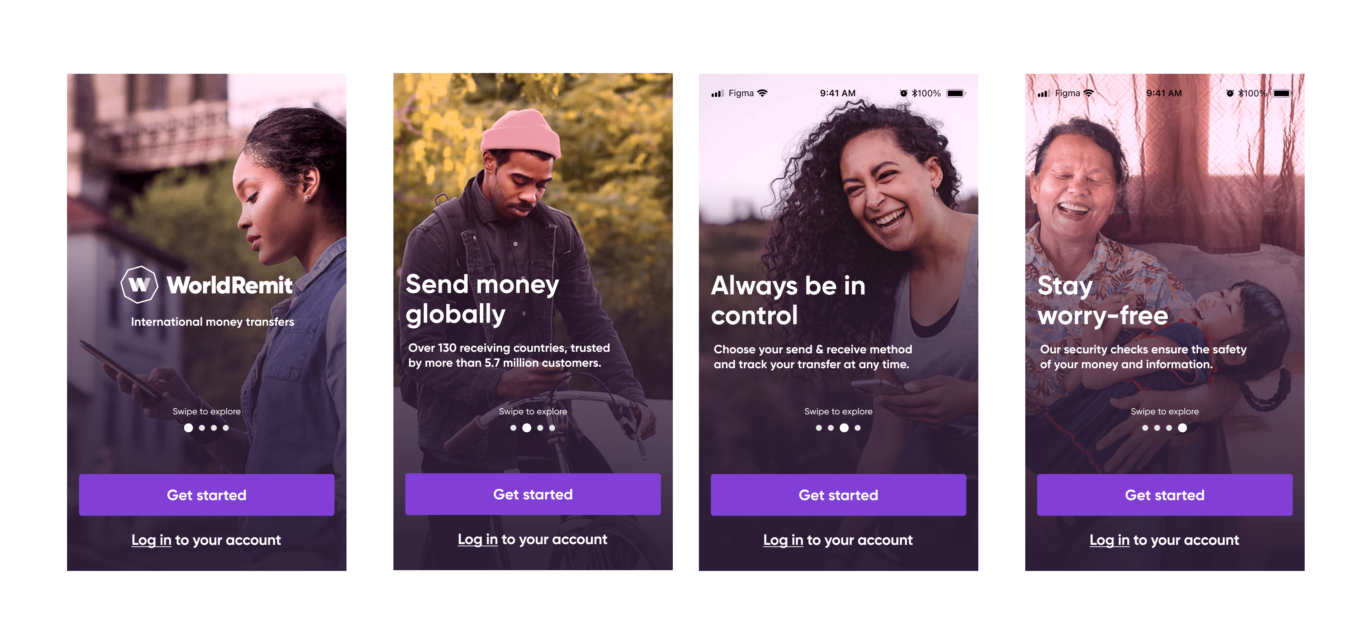Tap Wi-Fi icon in fourth screen status bar
Viewport: 1371px width, 641px height.
(1089, 93)
